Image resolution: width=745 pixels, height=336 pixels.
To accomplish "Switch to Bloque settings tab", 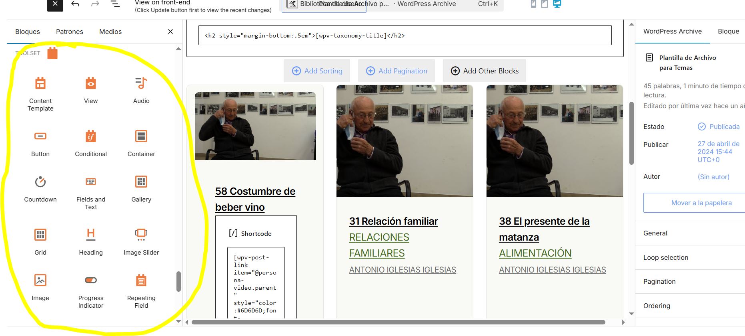I will (x=728, y=31).
